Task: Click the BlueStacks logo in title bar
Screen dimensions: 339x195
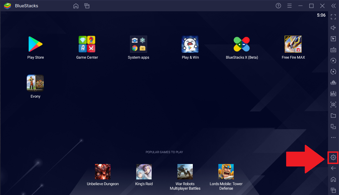Action: (7, 6)
